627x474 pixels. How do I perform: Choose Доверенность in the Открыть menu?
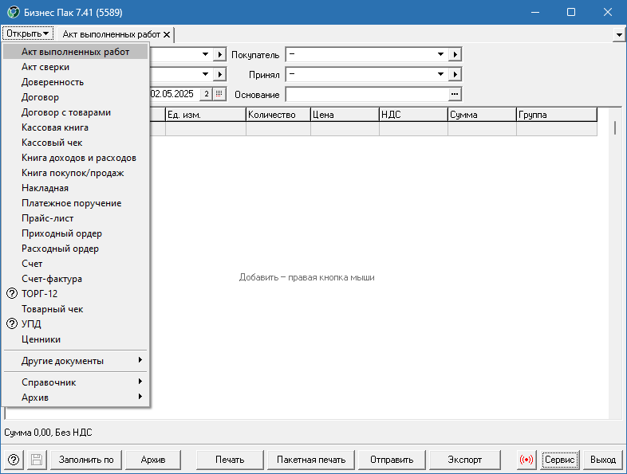pyautogui.click(x=76, y=82)
